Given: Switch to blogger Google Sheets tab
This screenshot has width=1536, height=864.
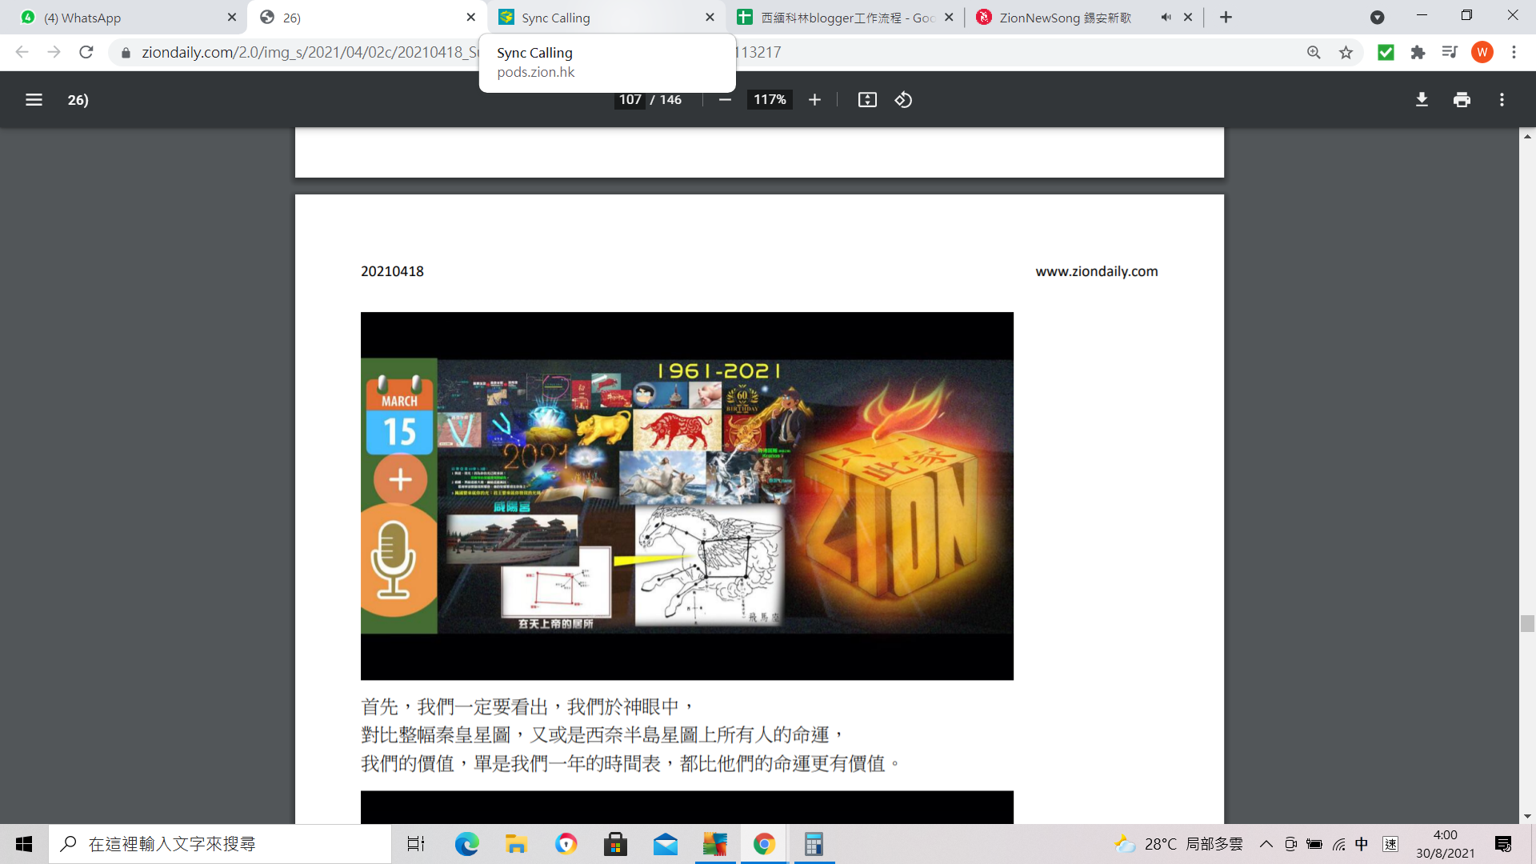Looking at the screenshot, I should (x=844, y=18).
